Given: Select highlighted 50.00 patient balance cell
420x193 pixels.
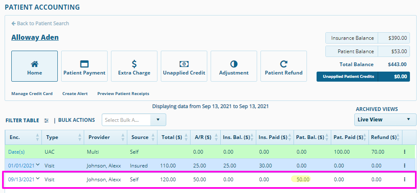Looking at the screenshot, I should pos(303,179).
